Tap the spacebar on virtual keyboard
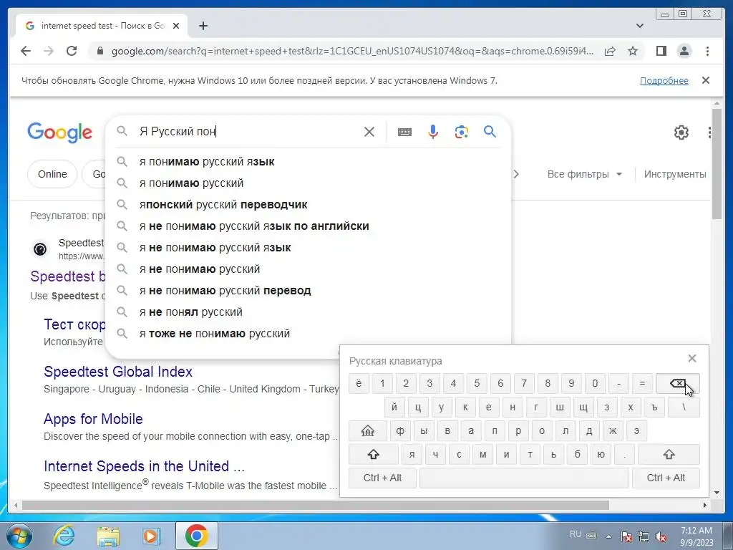This screenshot has height=550, width=733. tap(524, 478)
